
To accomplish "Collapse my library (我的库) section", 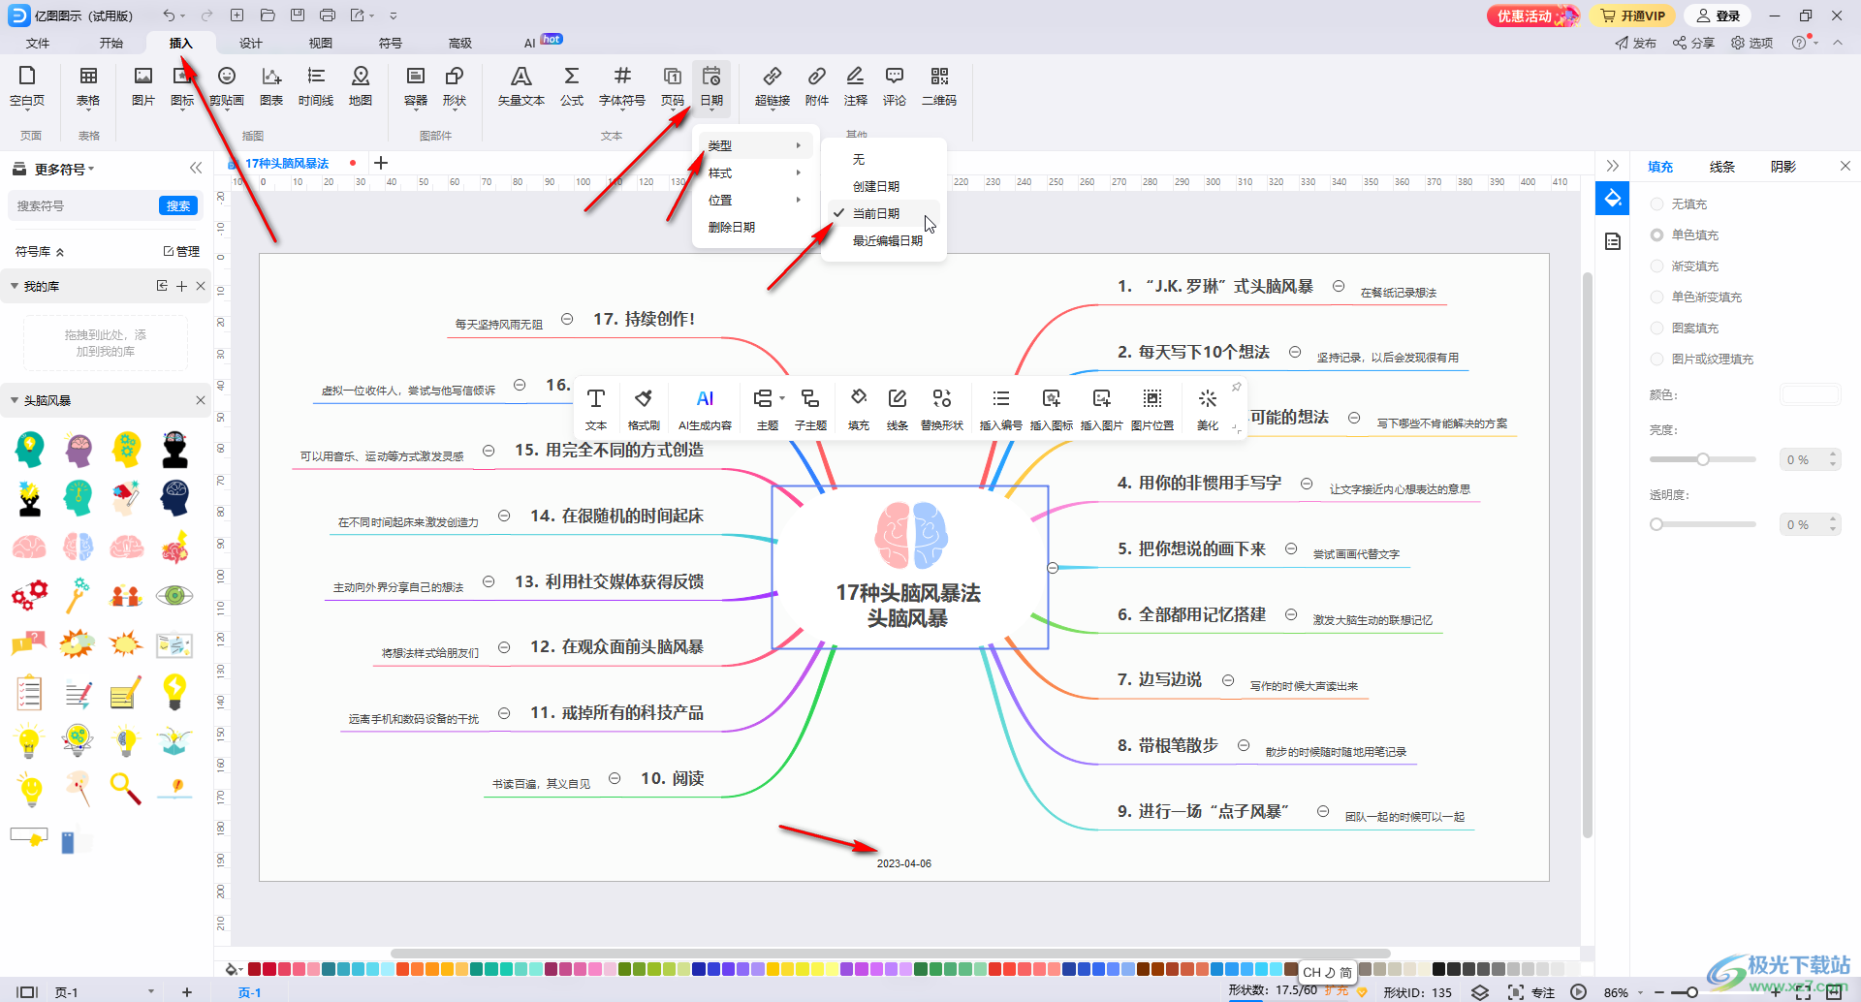I will click(x=15, y=286).
